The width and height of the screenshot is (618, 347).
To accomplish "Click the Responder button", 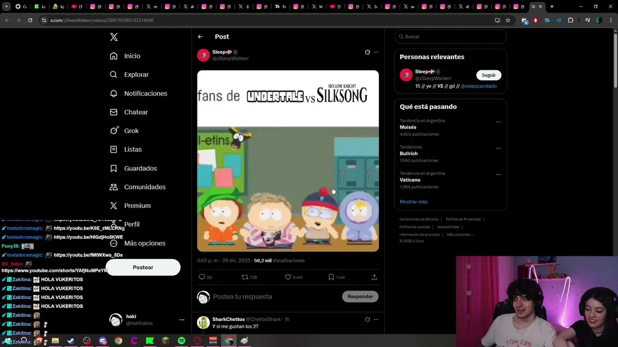I will click(x=360, y=296).
